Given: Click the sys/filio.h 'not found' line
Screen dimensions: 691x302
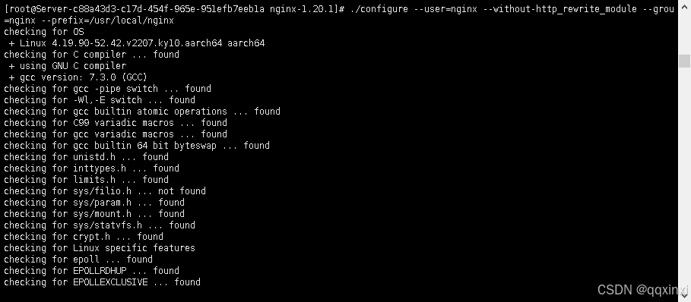Looking at the screenshot, I should point(105,190).
